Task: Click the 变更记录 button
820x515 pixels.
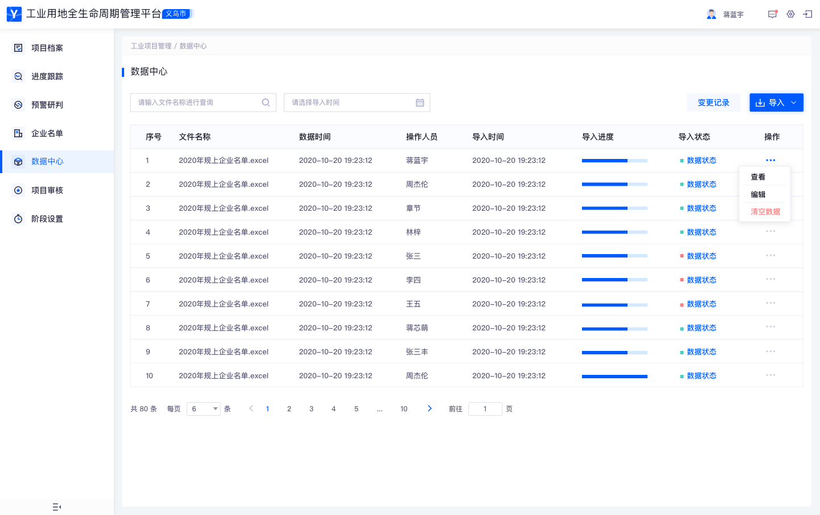Action: pyautogui.click(x=713, y=103)
